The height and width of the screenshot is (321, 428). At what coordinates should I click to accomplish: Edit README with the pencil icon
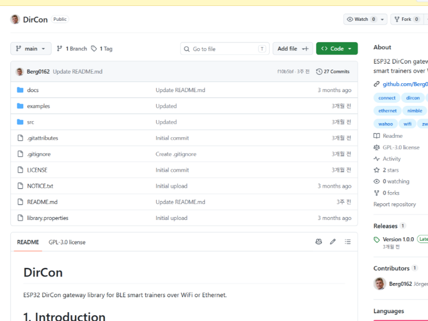tap(333, 241)
